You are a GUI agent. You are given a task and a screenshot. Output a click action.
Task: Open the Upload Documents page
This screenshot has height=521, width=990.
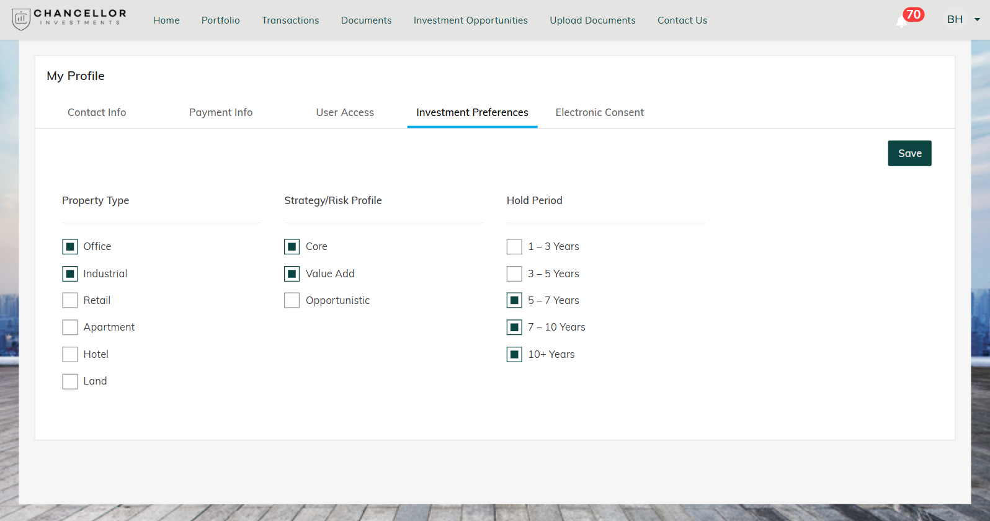click(x=592, y=20)
